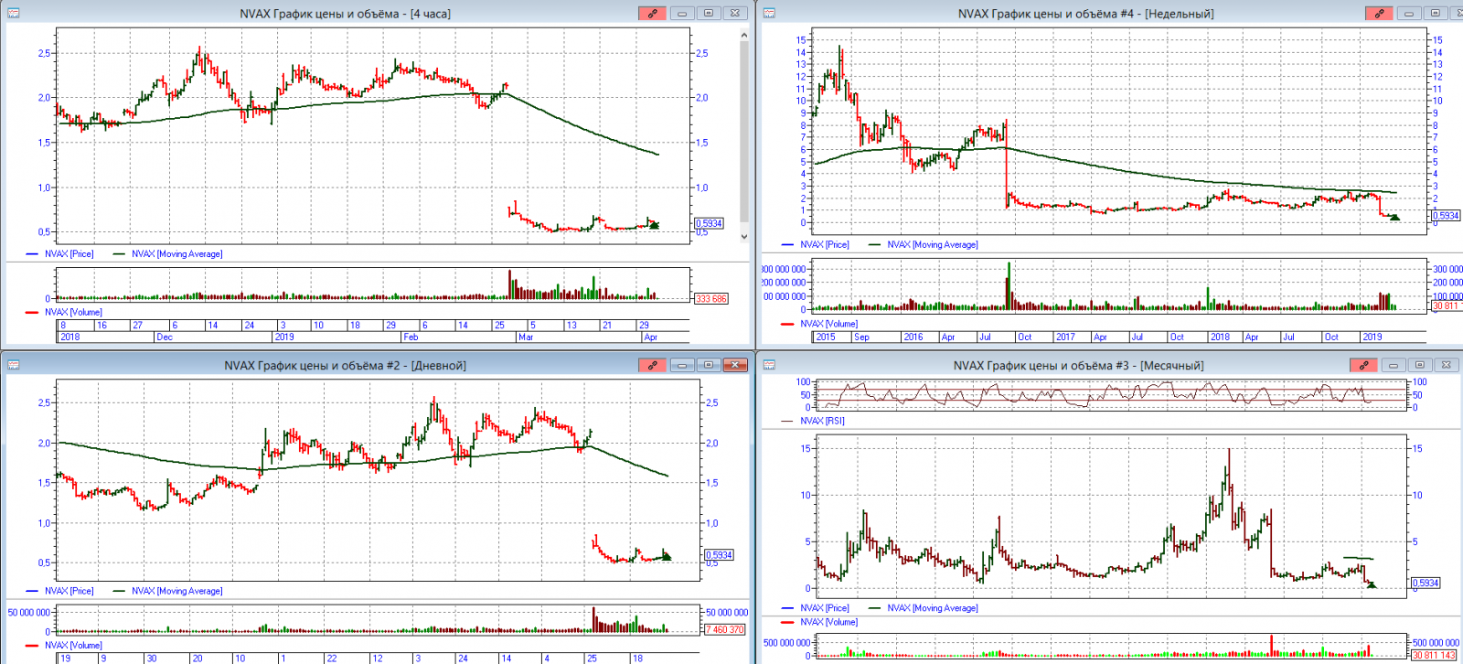Maximize the 4 часа chart window
1463x664 pixels.
[709, 13]
